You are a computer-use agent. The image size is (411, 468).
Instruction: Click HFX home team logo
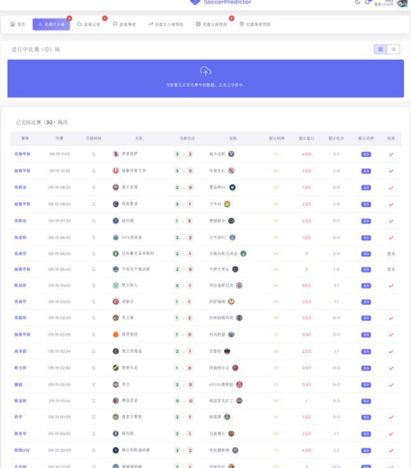[x=116, y=238]
